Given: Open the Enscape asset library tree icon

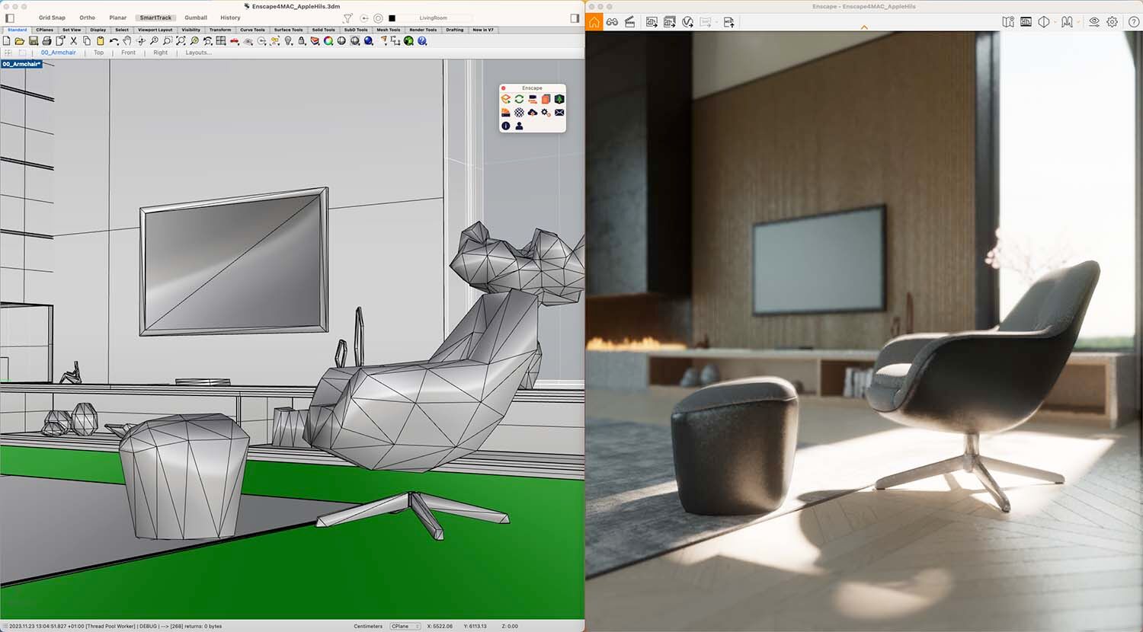Looking at the screenshot, I should tap(559, 99).
